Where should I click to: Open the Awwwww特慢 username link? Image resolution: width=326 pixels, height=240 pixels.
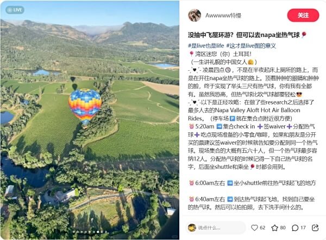[223, 15]
